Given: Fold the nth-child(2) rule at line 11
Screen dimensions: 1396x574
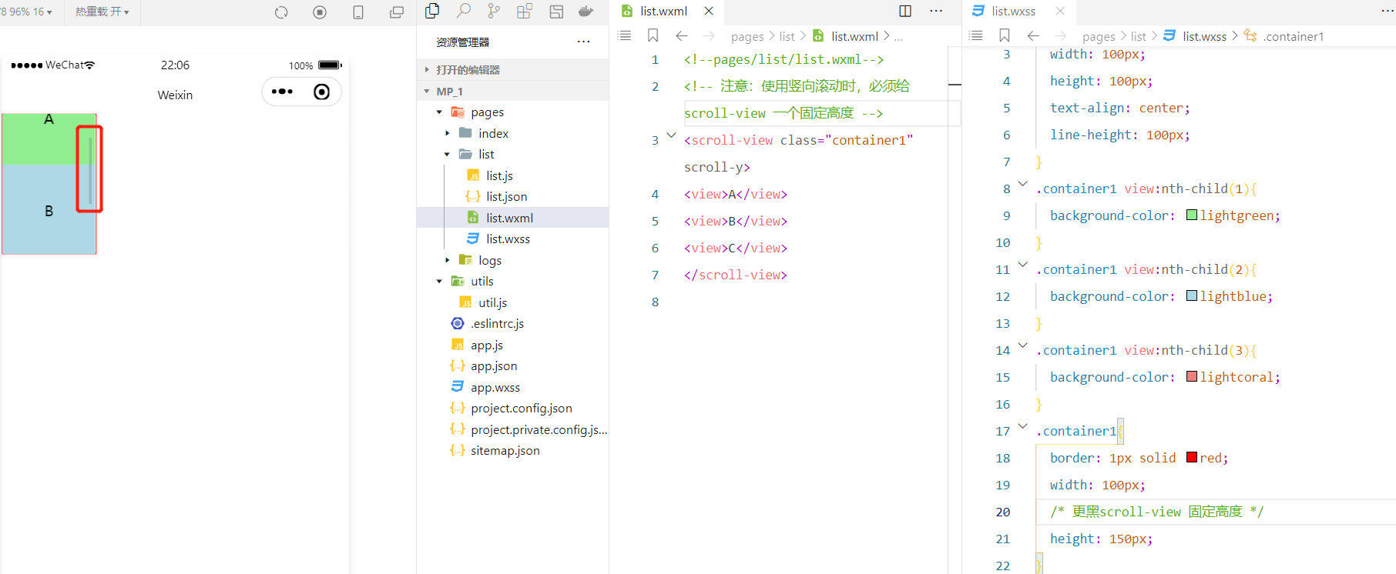Looking at the screenshot, I should (1022, 265).
